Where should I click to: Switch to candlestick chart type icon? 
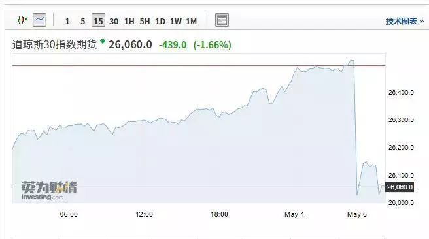pyautogui.click(x=22, y=20)
